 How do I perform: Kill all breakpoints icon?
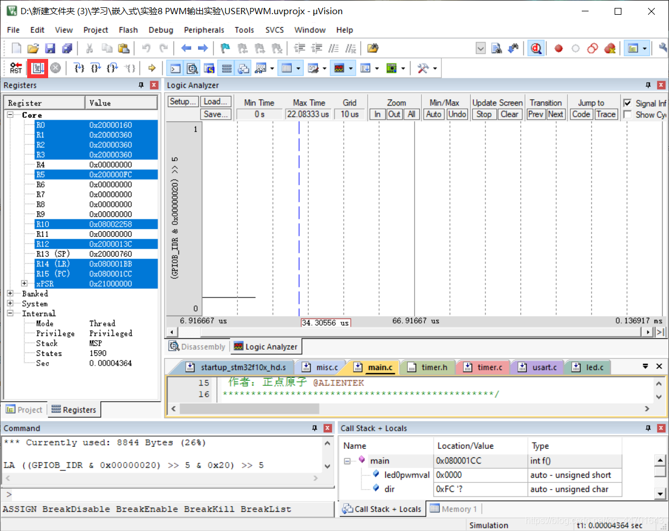point(610,48)
